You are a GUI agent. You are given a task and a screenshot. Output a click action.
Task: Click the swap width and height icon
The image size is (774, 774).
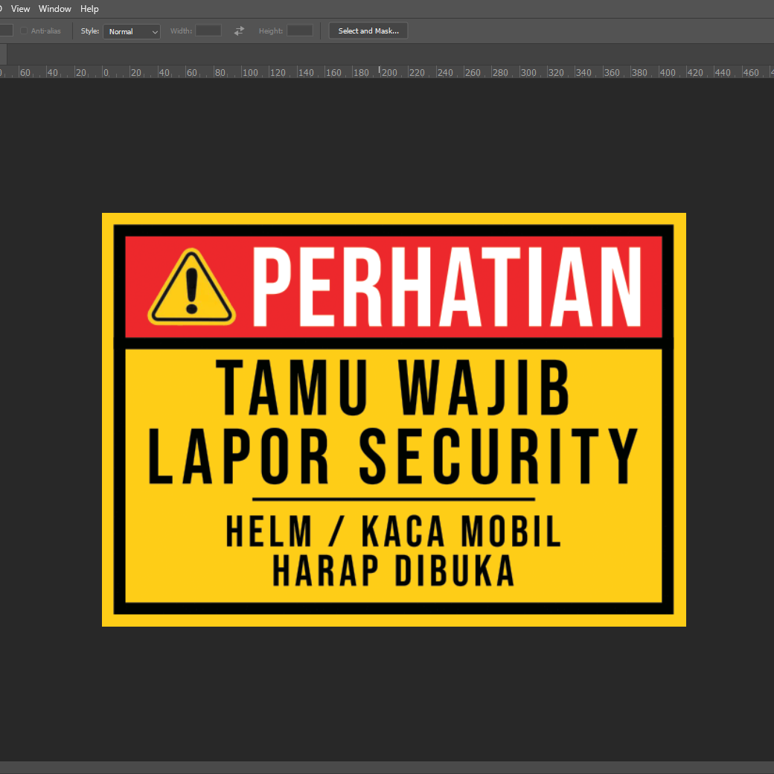pos(239,31)
